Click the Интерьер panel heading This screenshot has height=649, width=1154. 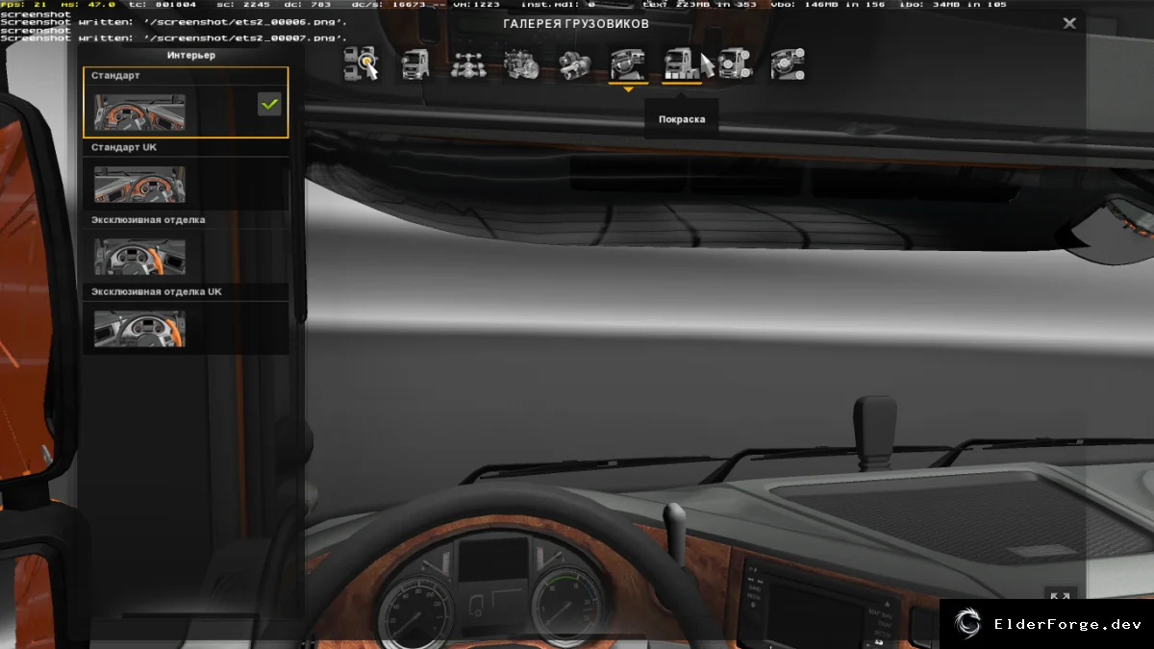click(x=190, y=55)
